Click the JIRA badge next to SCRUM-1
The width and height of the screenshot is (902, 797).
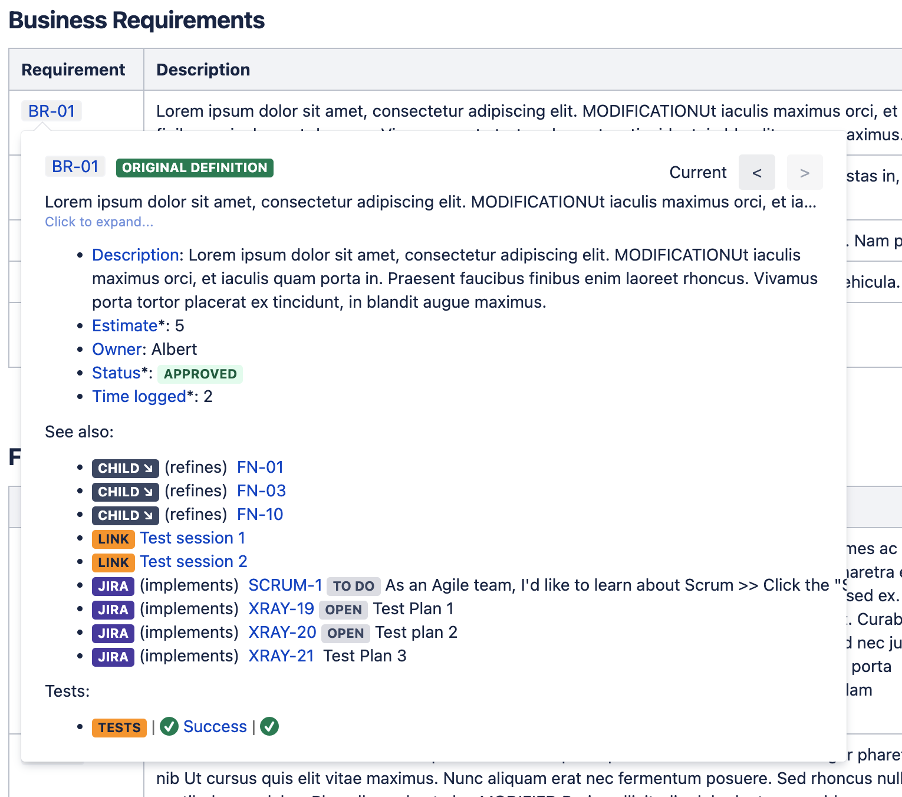pyautogui.click(x=113, y=585)
